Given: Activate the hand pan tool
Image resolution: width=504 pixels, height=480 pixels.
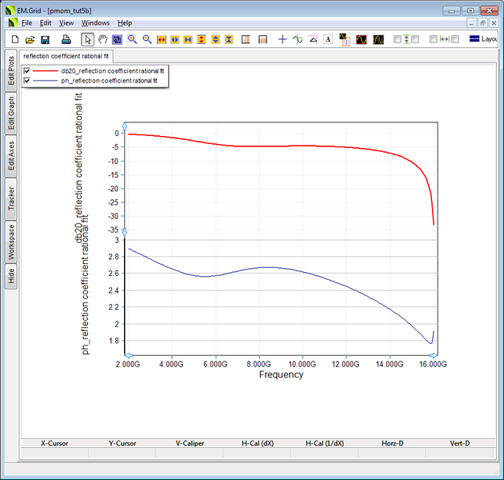Looking at the screenshot, I should click(102, 39).
